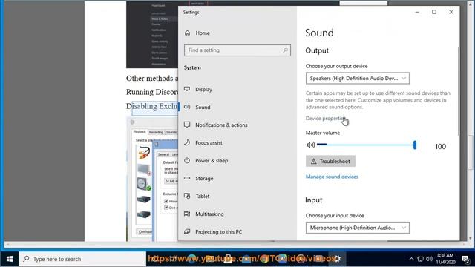Show hidden system tray icons
This screenshot has width=475, height=267.
tap(411, 259)
